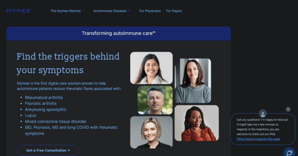Select photo of blonde woman with bob
Screen dimensions: 298x156
(151, 132)
